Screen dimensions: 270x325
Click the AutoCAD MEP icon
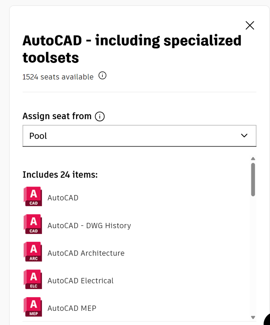[33, 307]
